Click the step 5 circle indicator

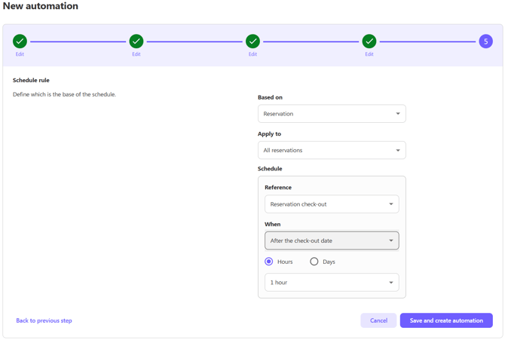pyautogui.click(x=485, y=41)
